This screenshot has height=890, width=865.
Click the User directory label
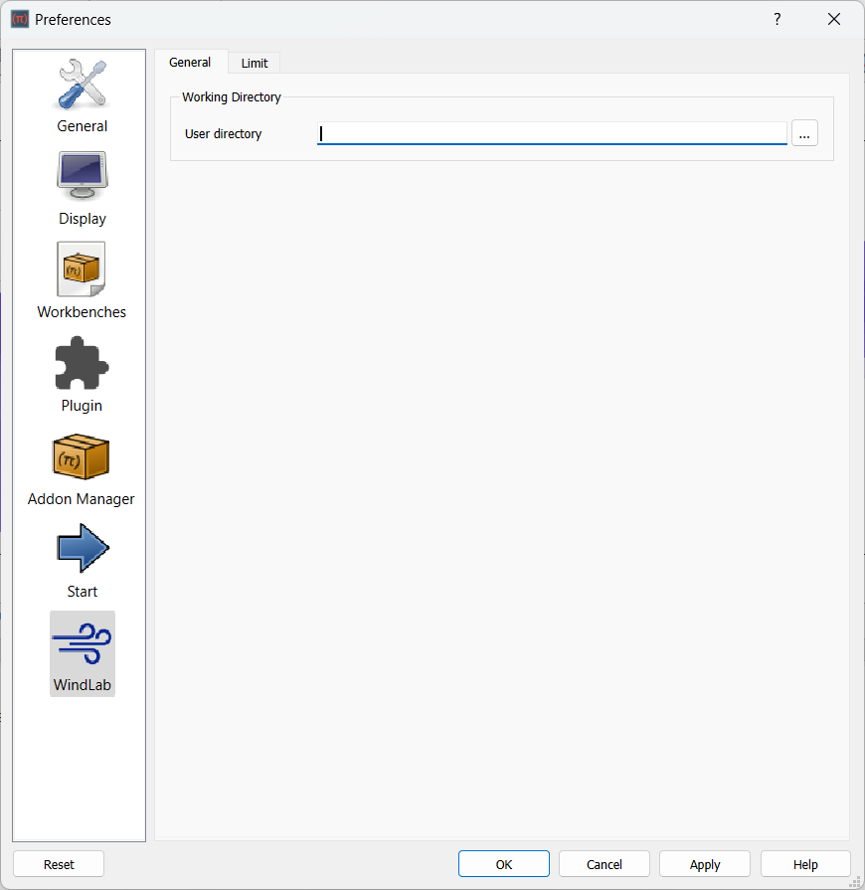tap(223, 133)
